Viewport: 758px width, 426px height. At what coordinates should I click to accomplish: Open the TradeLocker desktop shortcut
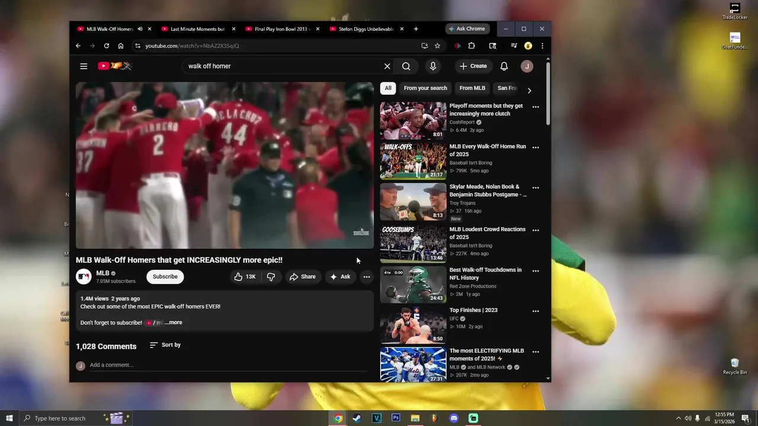coord(735,11)
